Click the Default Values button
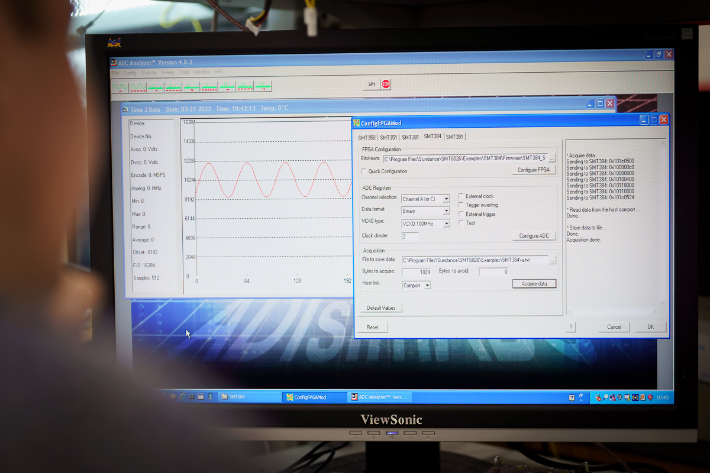Image resolution: width=710 pixels, height=473 pixels. [x=381, y=308]
